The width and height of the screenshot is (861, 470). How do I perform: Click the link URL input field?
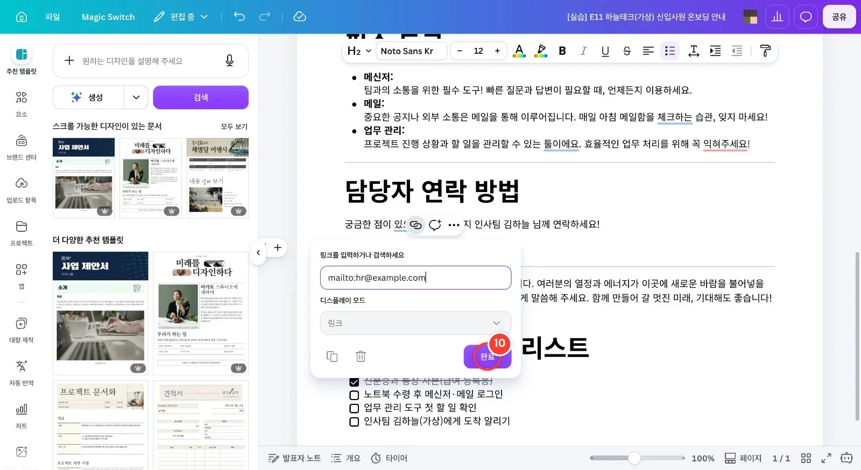(x=415, y=277)
